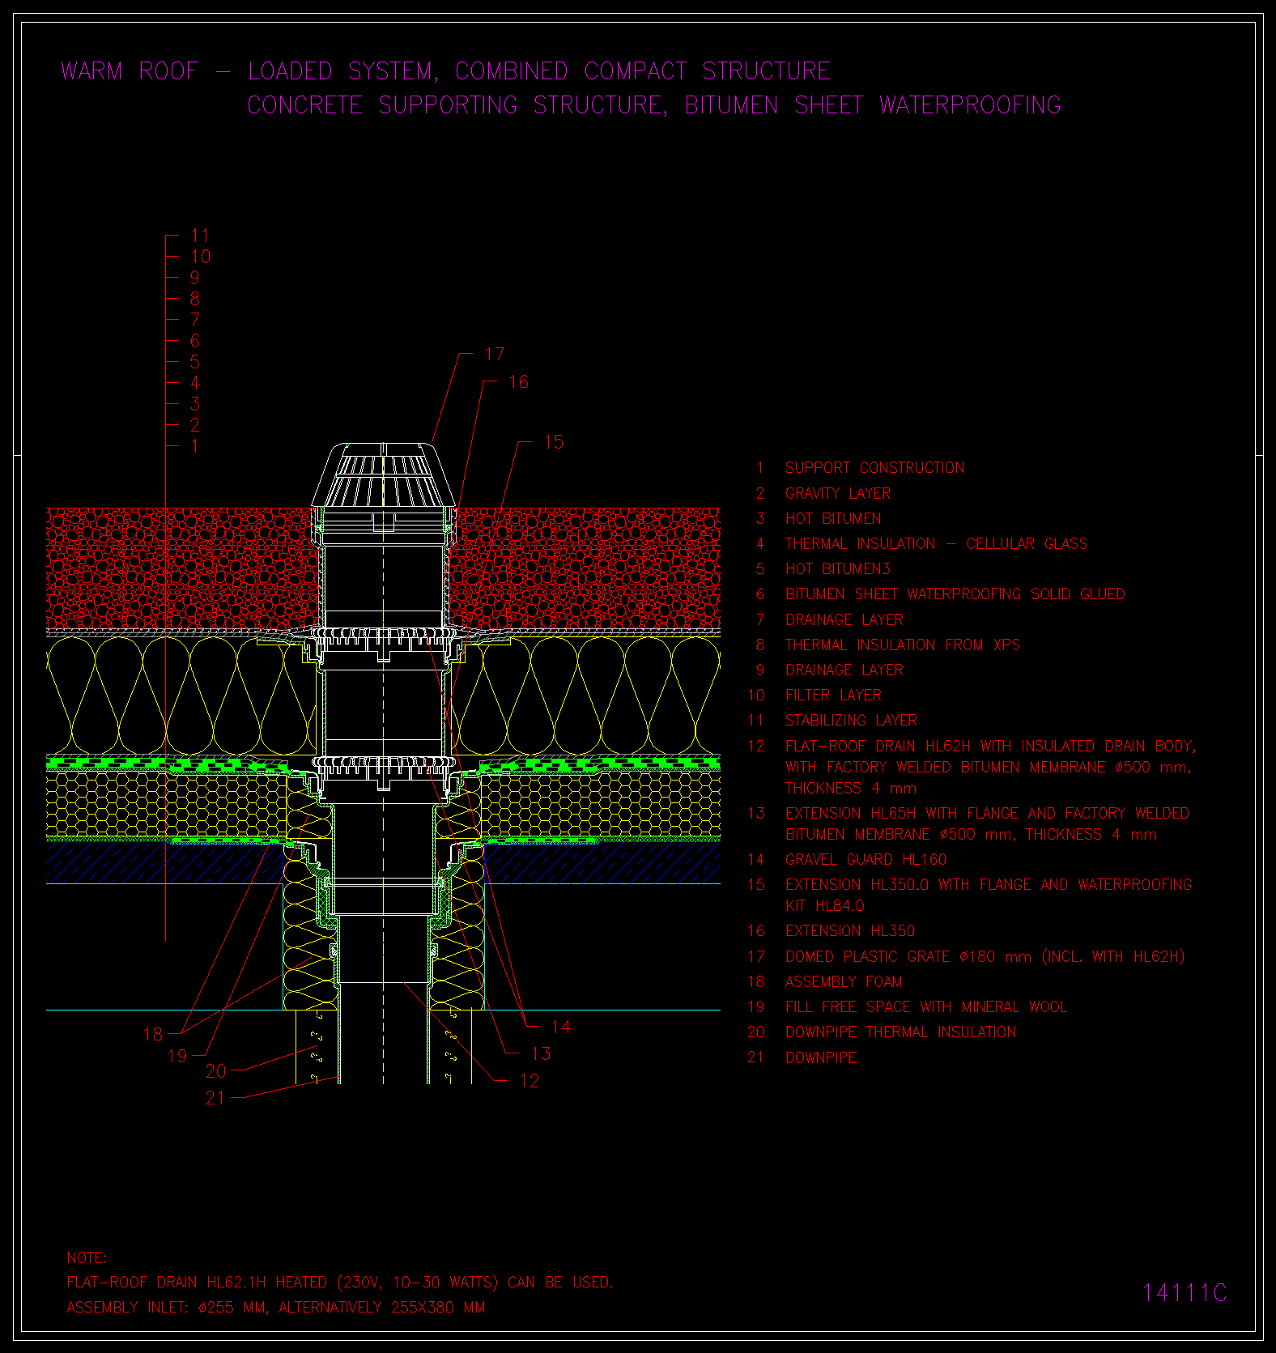Click layer marker number 1 on vertical scale
The height and width of the screenshot is (1353, 1276).
click(195, 445)
